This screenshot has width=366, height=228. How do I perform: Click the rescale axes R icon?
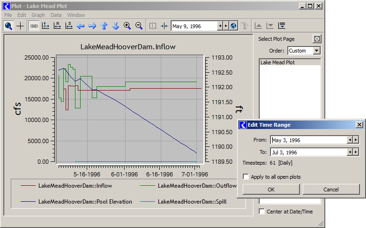(x=57, y=26)
